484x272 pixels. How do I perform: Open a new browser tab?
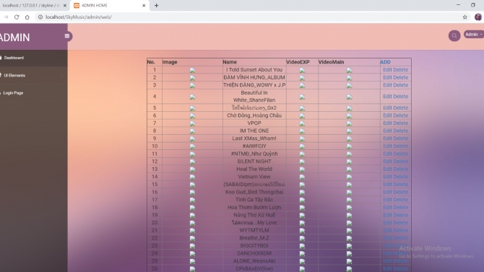157,6
